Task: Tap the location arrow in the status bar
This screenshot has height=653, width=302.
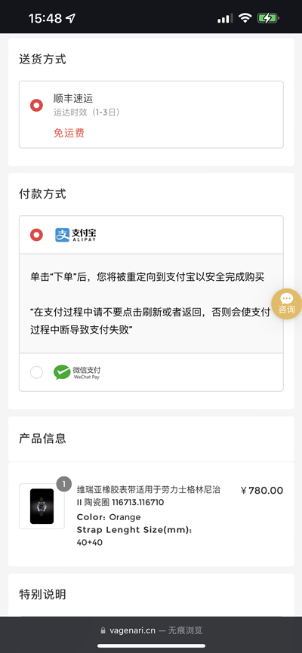Action: (x=71, y=18)
